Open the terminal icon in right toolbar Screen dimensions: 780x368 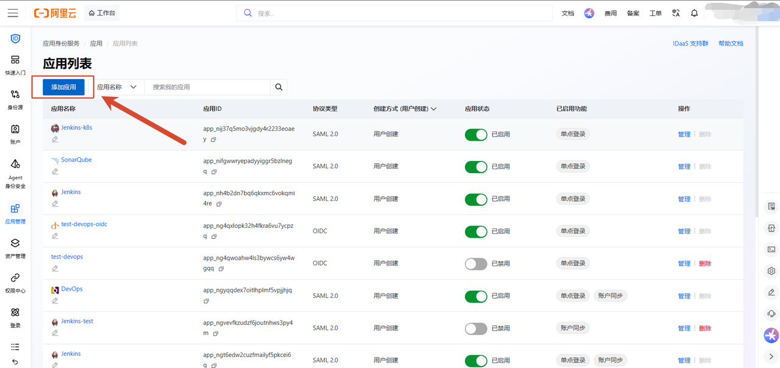(771, 249)
